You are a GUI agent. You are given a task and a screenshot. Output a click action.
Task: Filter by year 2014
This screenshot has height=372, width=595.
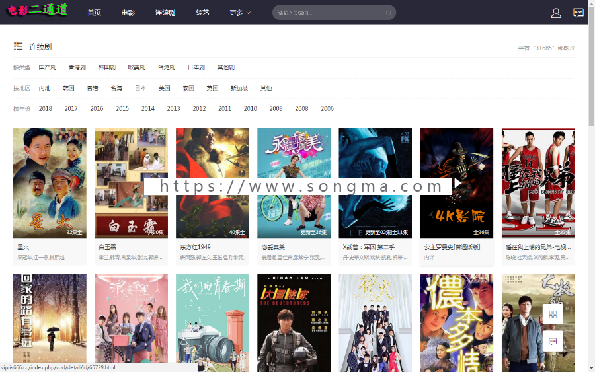click(147, 108)
